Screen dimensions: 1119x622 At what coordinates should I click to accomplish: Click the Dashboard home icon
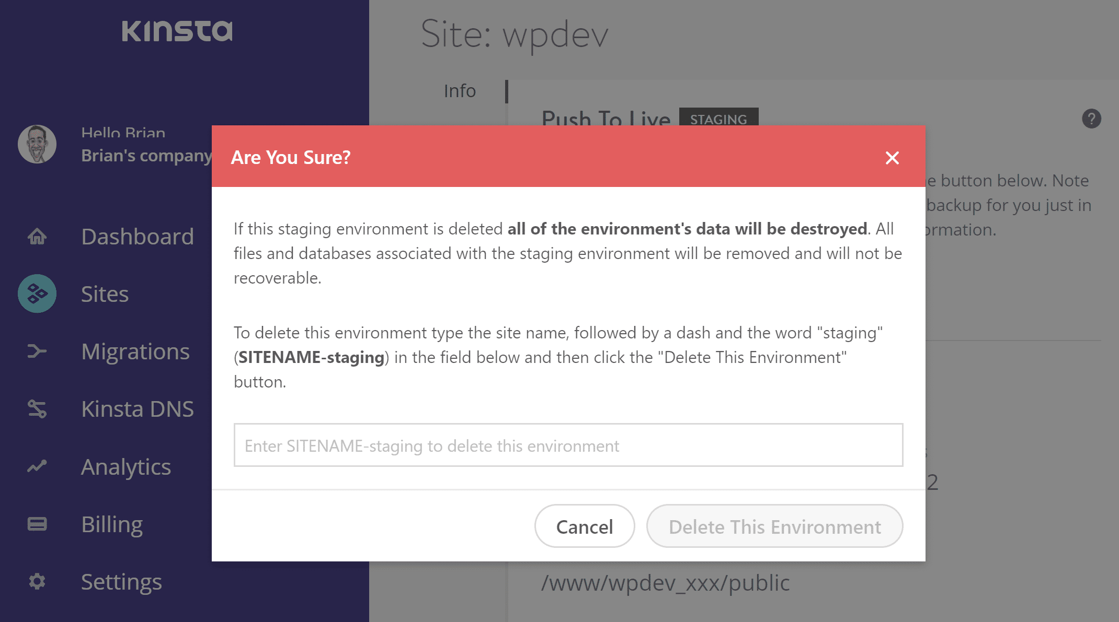(37, 237)
